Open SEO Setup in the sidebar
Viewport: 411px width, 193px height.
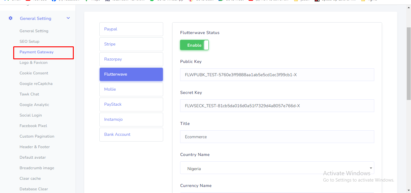[x=30, y=42]
